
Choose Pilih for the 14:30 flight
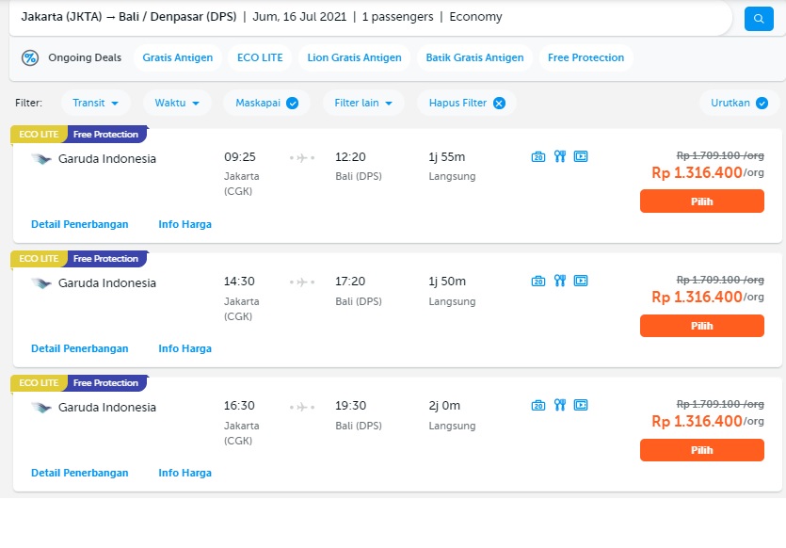point(702,326)
